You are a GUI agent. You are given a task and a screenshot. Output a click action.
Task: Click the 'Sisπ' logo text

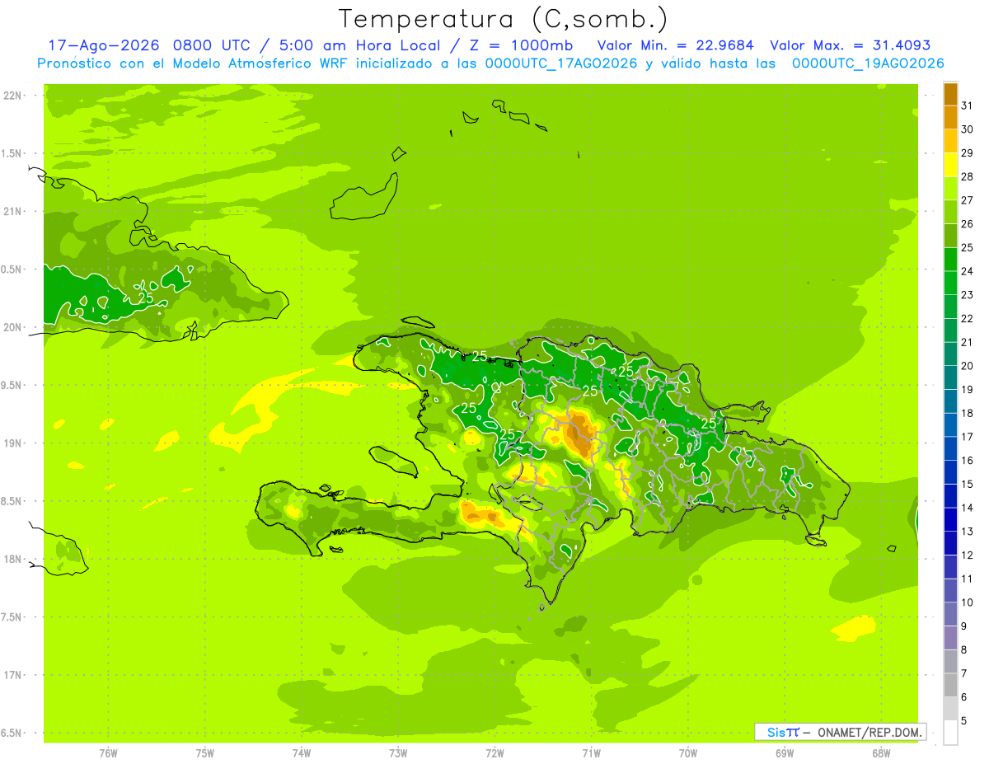point(783,732)
